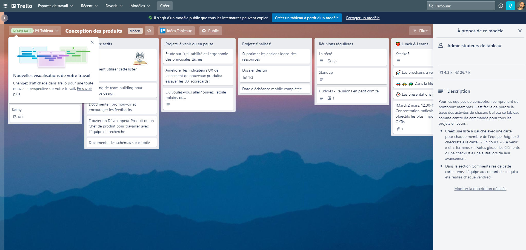The image size is (526, 250).
Task: Follow the Partager un modèle link
Action: (x=363, y=18)
